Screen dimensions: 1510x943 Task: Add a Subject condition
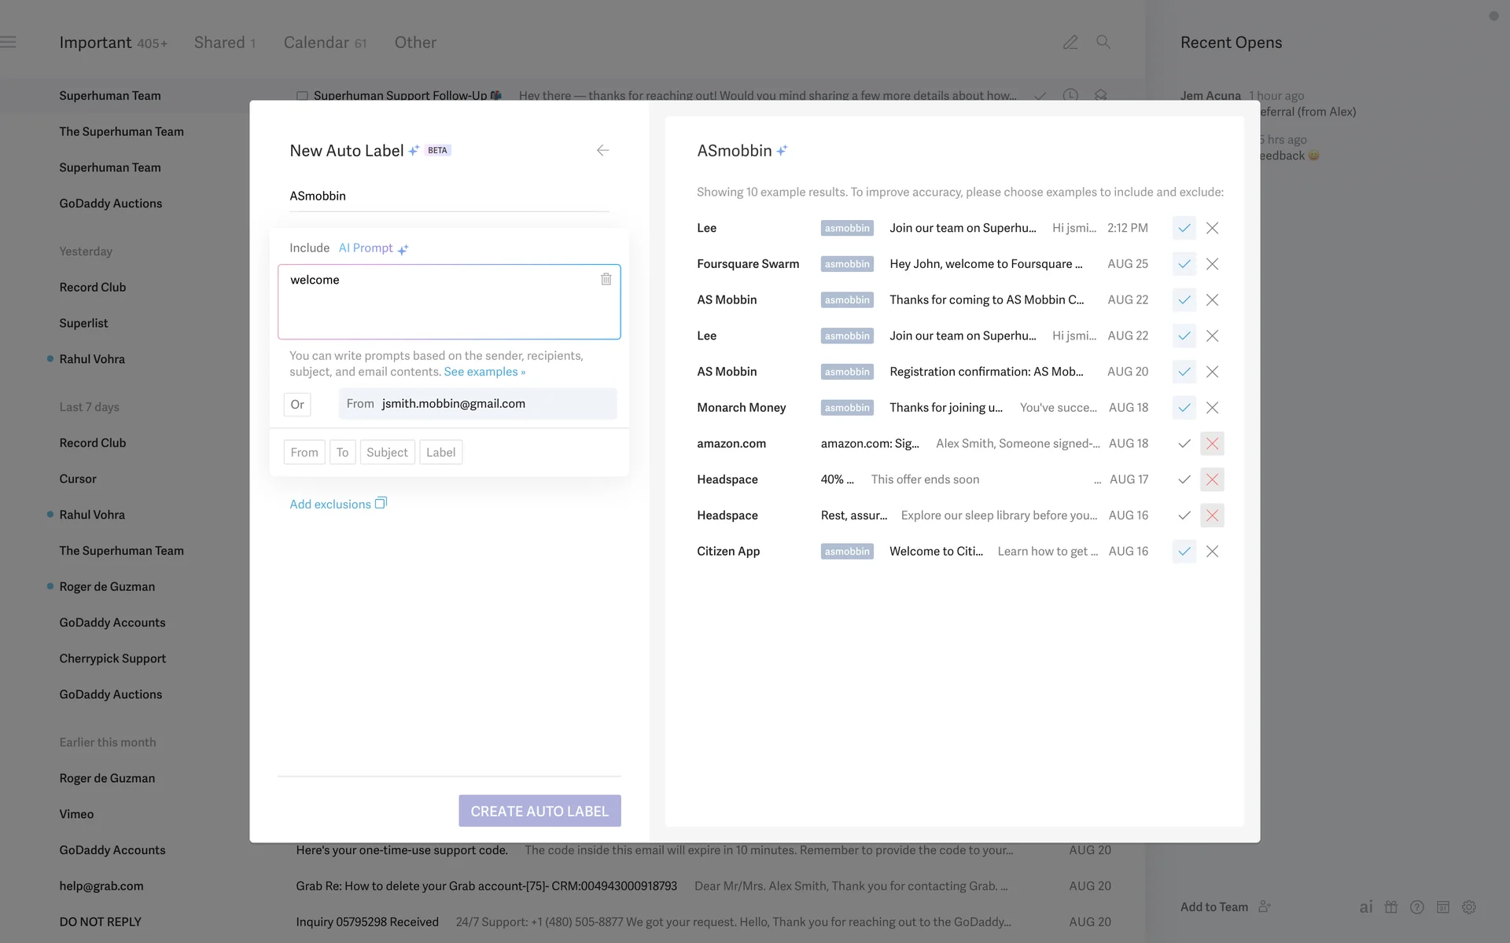[387, 453]
